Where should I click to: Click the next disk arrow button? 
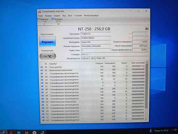coord(147,28)
